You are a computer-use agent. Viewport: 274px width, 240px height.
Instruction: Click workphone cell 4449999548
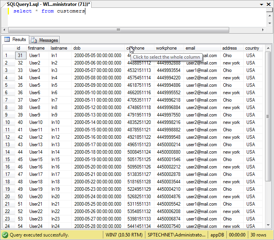[169, 137]
